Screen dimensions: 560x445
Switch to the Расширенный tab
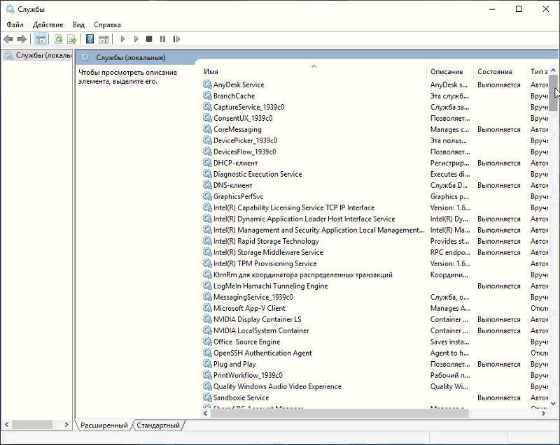[x=104, y=425]
